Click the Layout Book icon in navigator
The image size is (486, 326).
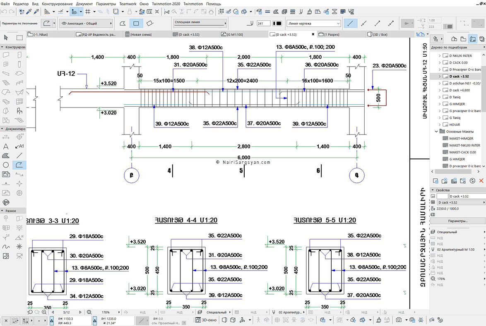(x=472, y=39)
